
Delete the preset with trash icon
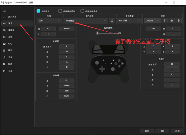click(179, 21)
